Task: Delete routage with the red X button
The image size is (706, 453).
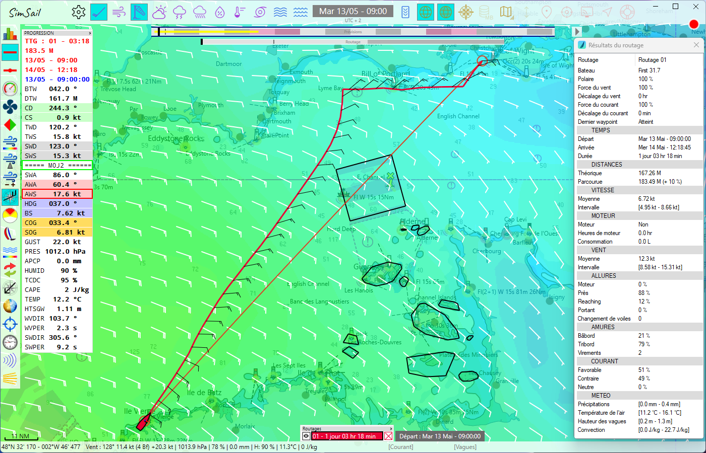Action: 388,436
